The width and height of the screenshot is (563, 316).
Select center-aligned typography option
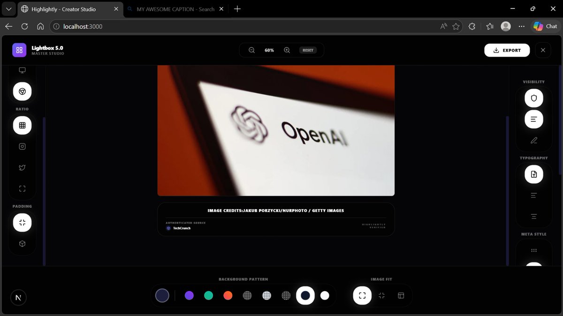point(534,216)
